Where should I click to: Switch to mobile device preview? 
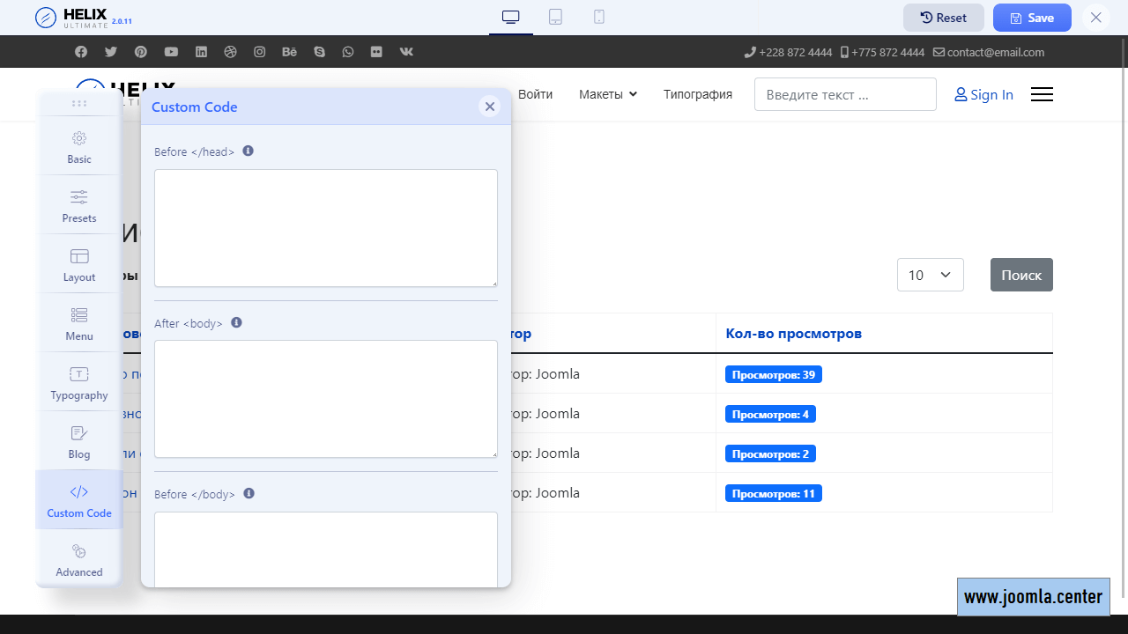tap(599, 17)
